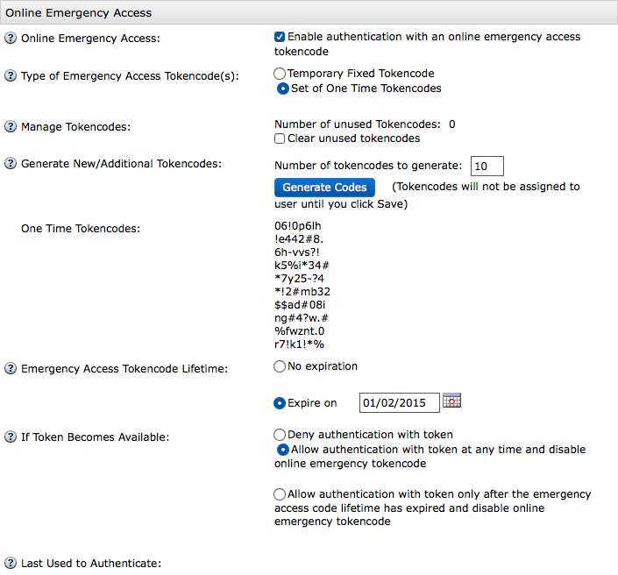Select Allow authentication only after lifetime expired

[x=280, y=493]
